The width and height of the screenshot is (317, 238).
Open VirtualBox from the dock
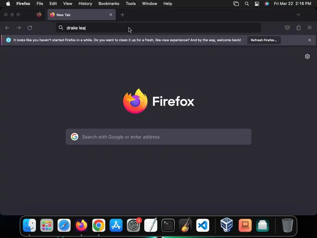227,225
